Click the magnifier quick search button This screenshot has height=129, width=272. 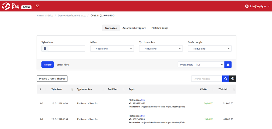(225, 79)
